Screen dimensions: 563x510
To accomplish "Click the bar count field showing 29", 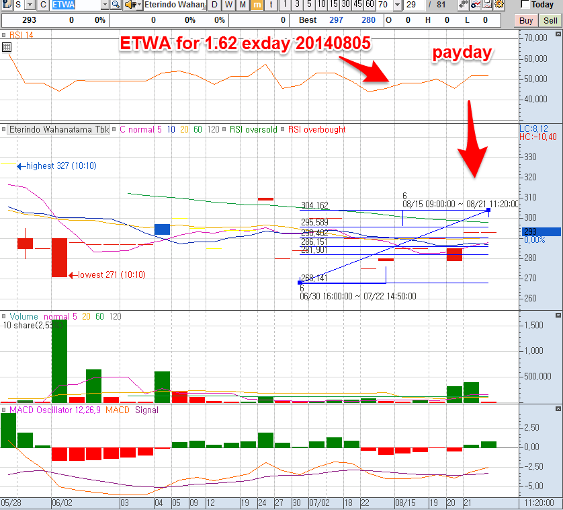I will point(415,5).
